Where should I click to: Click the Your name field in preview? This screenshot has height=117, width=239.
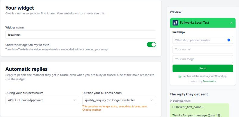(x=203, y=49)
